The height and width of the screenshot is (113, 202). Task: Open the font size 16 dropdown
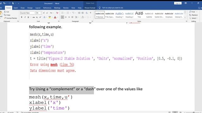(x=41, y=13)
